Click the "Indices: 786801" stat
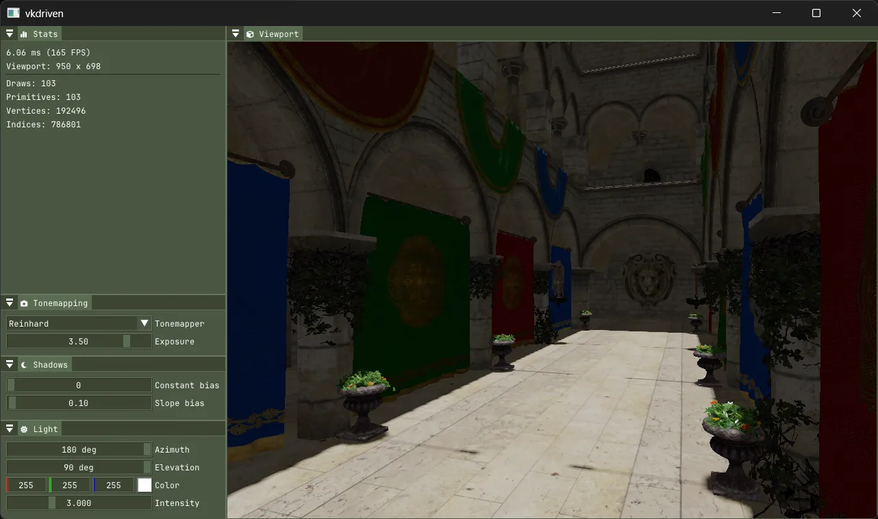 pyautogui.click(x=43, y=125)
